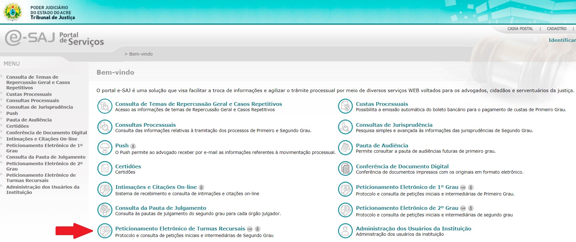Click the Conferência de Documento Digital icon
The height and width of the screenshot is (242, 576).
point(345,169)
